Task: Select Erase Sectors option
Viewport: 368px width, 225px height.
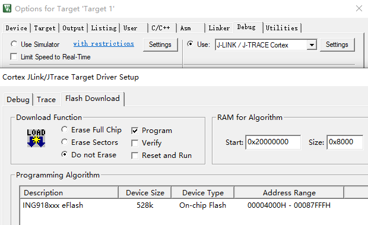Action: click(x=65, y=142)
